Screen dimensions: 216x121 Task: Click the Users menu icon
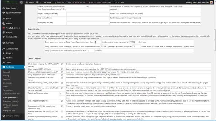4,58
